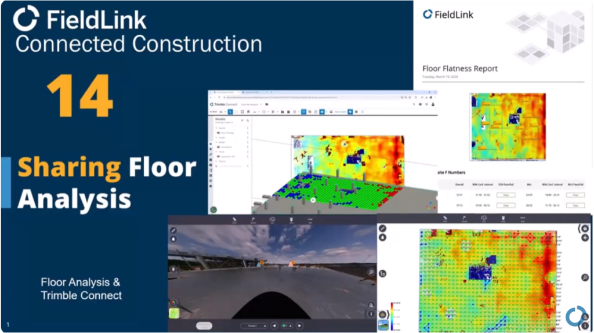Click the Trimble Connect logo
594x333 pixels.
click(x=224, y=104)
